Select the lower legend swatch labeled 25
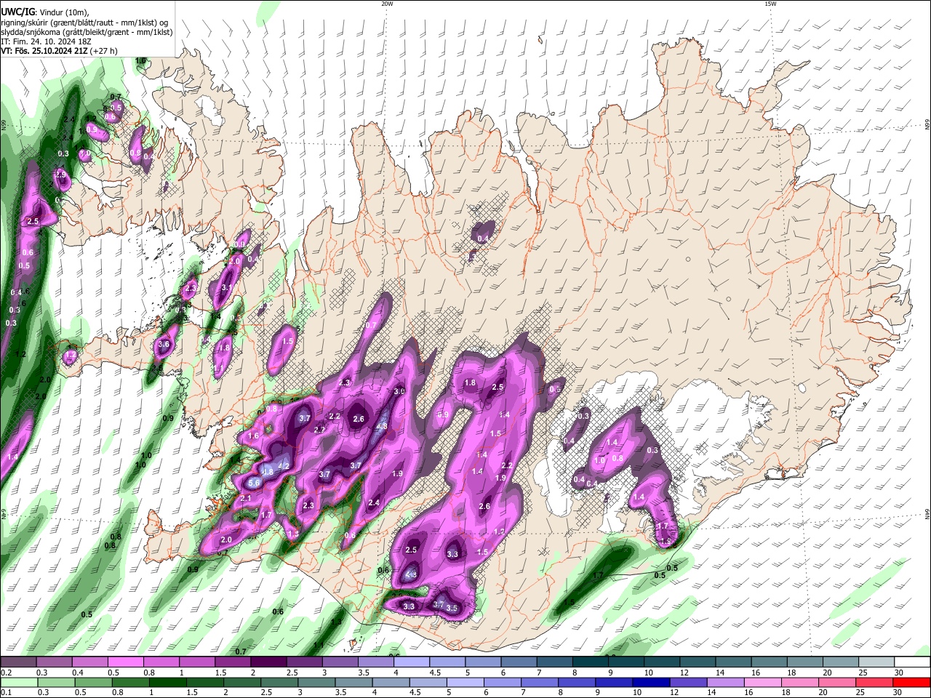Image resolution: width=931 pixels, height=698 pixels. tap(875, 682)
